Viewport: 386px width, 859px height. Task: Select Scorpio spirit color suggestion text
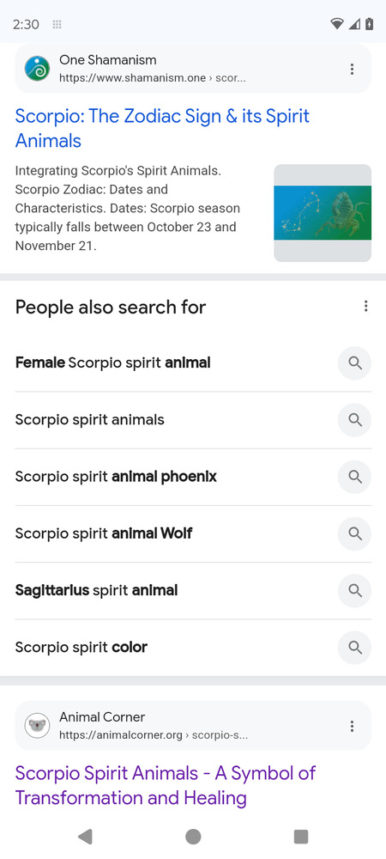[81, 648]
